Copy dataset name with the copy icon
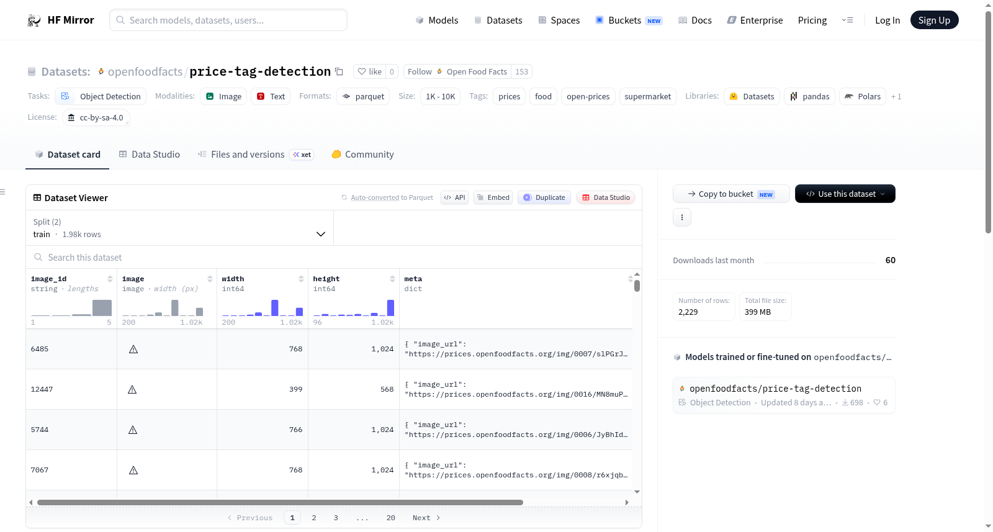 (339, 71)
